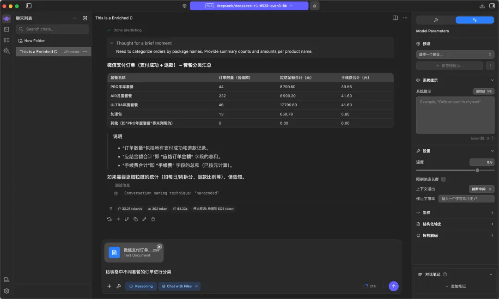The width and height of the screenshot is (499, 299).
Task: Open the chat-bubbles icon above sidebar gear
Action: pyautogui.click(x=6, y=280)
